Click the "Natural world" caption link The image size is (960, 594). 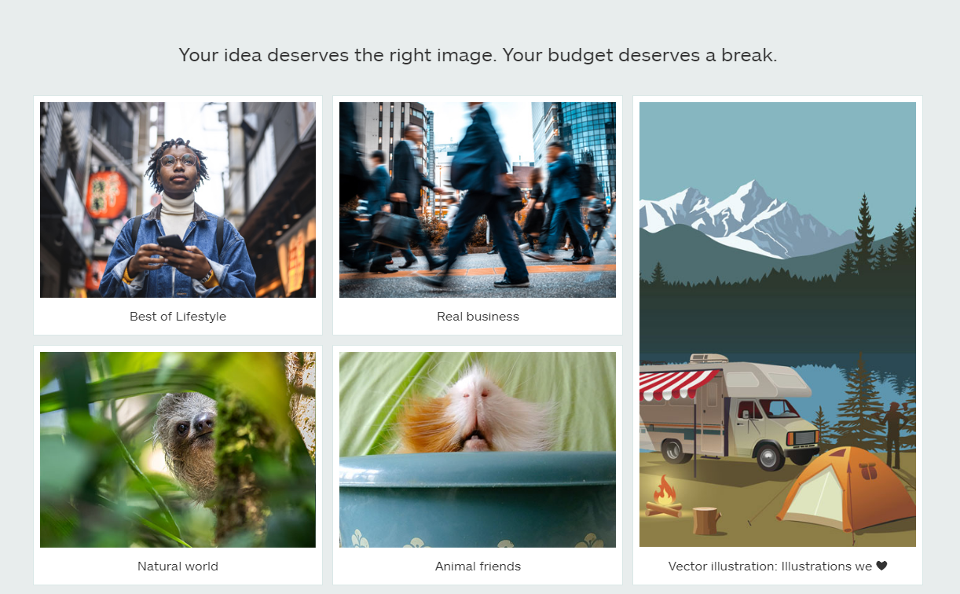pos(178,566)
